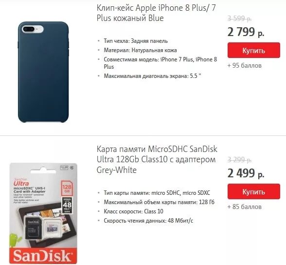The width and height of the screenshot is (286, 265).
Task: Click the Материал: Натуральная кожа spec line
Action: pos(140,50)
